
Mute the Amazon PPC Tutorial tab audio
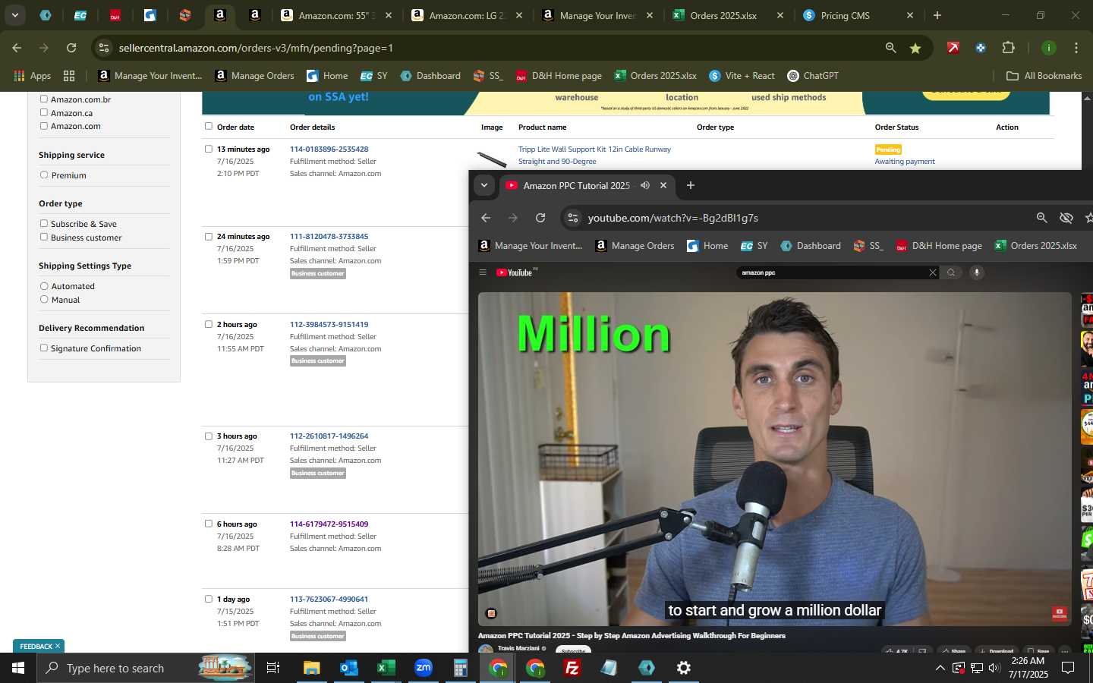pos(644,185)
